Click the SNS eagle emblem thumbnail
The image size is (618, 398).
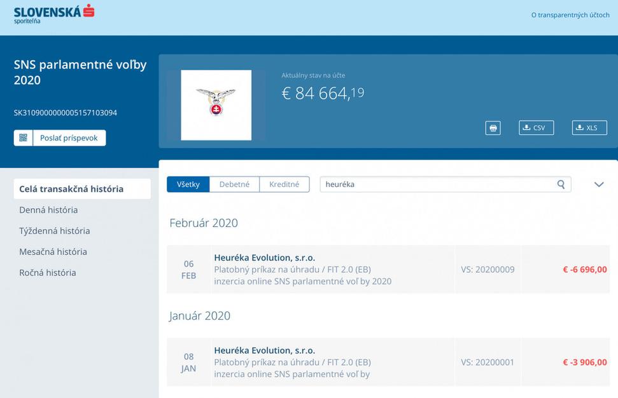pos(216,105)
